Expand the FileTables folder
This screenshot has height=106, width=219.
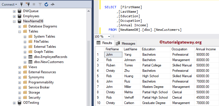click(25, 42)
